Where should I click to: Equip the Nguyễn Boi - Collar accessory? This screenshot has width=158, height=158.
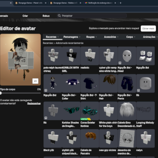71,83
